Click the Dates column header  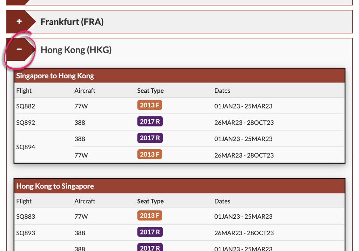(222, 90)
